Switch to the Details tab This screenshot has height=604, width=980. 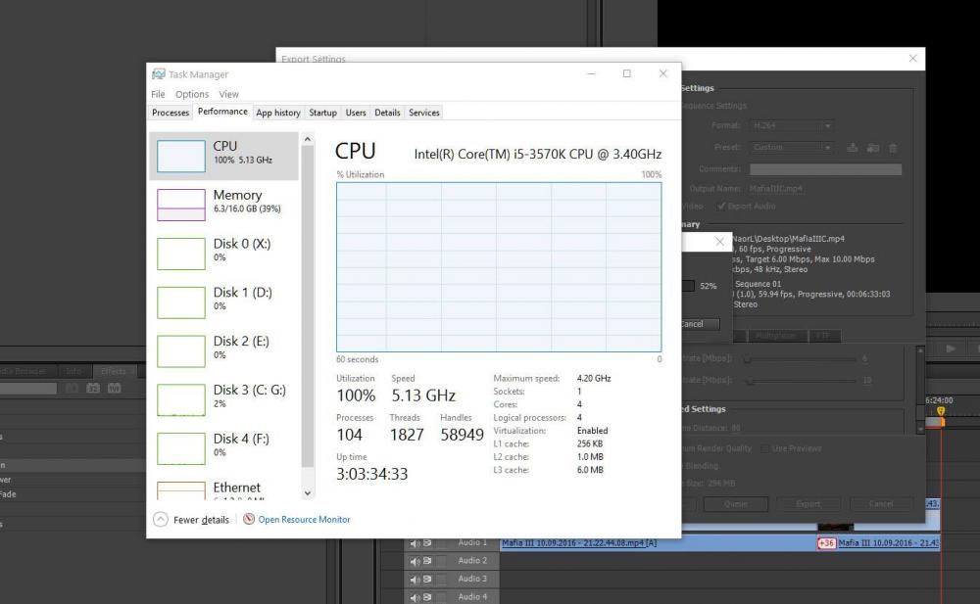pos(387,113)
